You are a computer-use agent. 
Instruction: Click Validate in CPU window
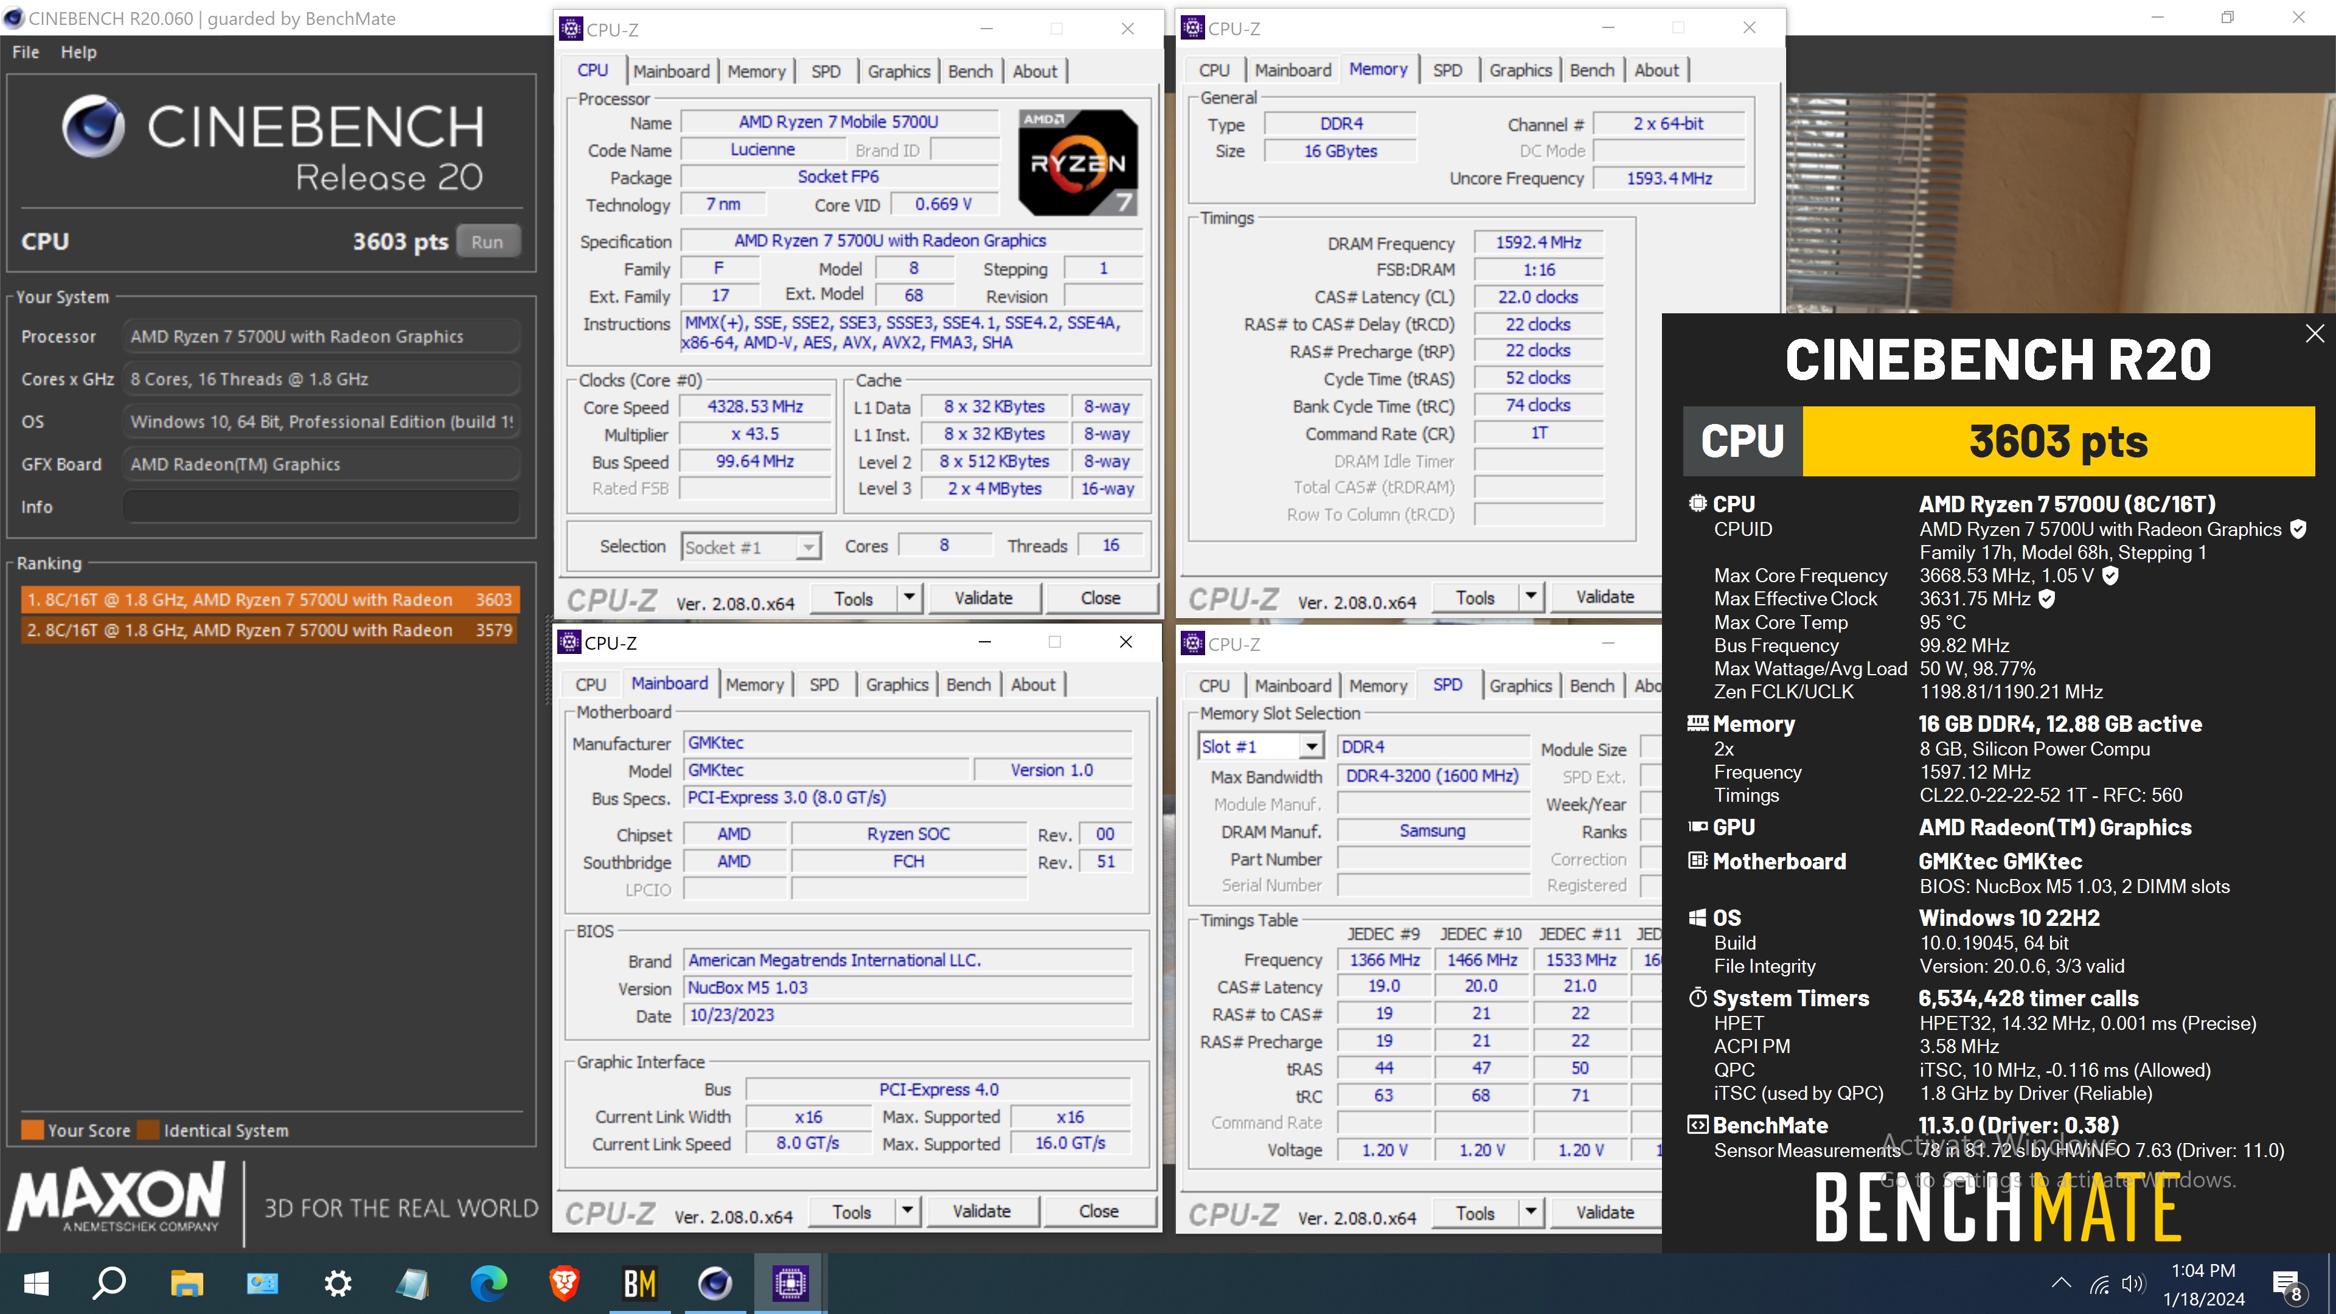coord(983,597)
